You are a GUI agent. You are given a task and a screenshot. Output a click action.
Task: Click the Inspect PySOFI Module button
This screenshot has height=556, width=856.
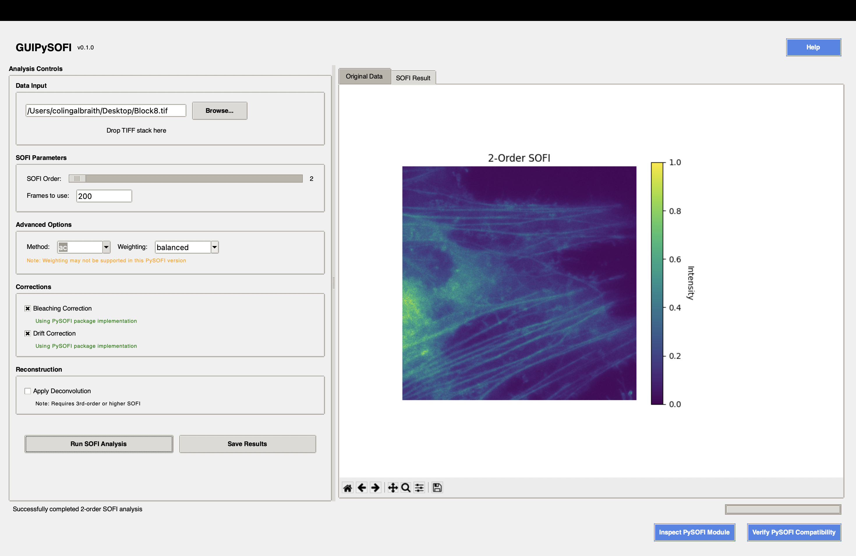[694, 532]
